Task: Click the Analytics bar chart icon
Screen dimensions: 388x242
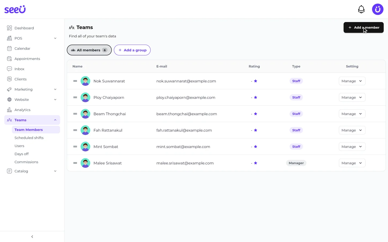Action: [x=9, y=110]
